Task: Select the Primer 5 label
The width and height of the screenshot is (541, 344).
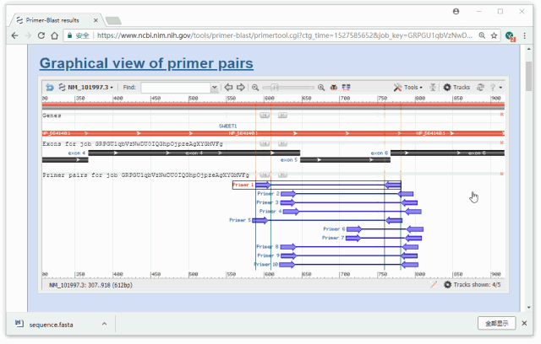Action: (x=240, y=220)
